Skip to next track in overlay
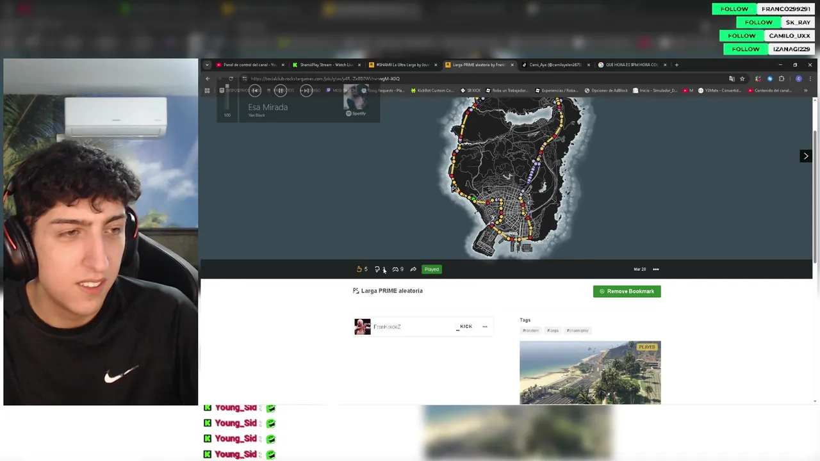This screenshot has height=461, width=820. (306, 90)
